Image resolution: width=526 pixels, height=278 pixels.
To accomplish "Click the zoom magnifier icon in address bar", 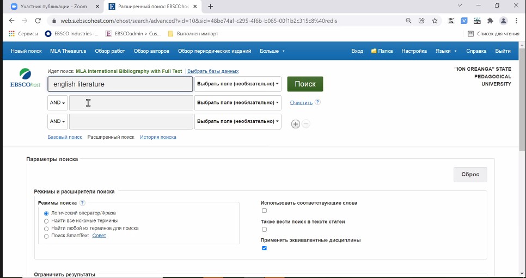I will click(x=408, y=21).
